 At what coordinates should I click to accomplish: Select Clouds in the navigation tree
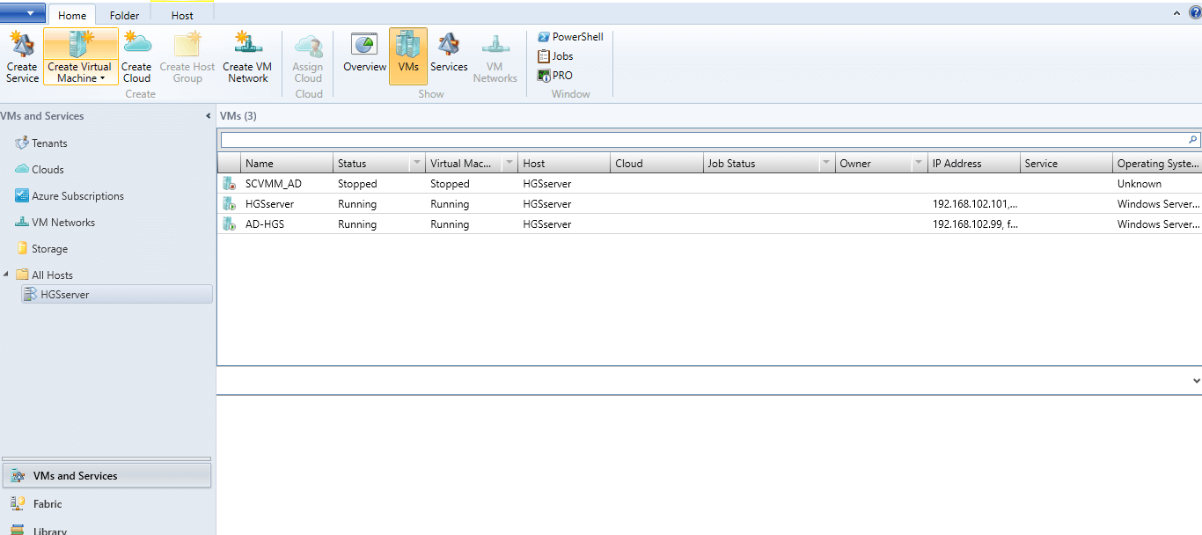(48, 170)
